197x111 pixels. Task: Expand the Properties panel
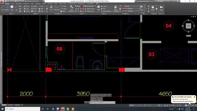coord(126,14)
